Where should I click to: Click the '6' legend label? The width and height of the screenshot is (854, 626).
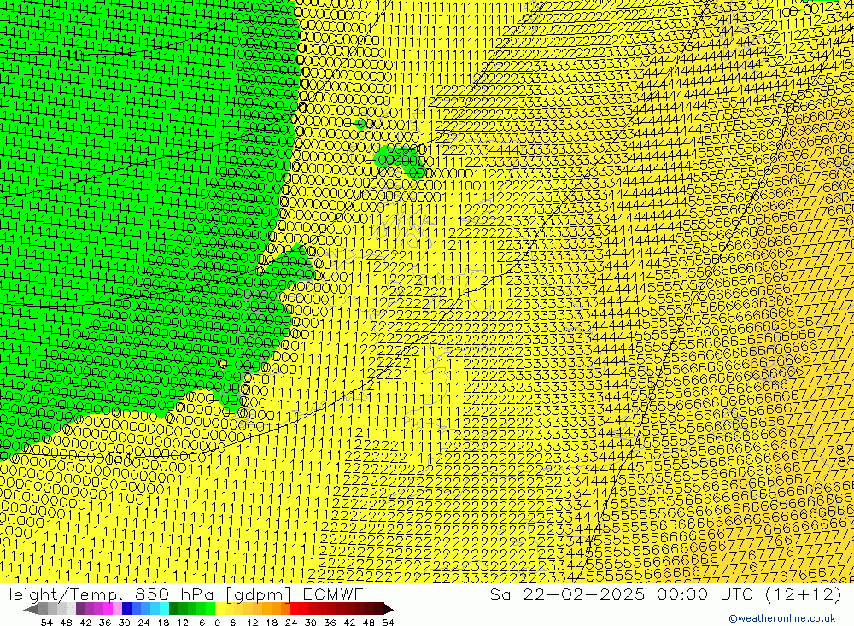232,623
